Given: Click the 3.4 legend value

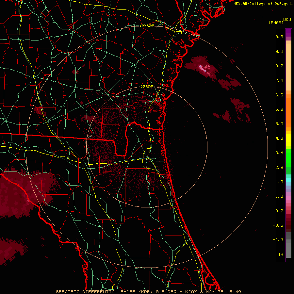Looking at the screenshot, I should click(279, 153).
